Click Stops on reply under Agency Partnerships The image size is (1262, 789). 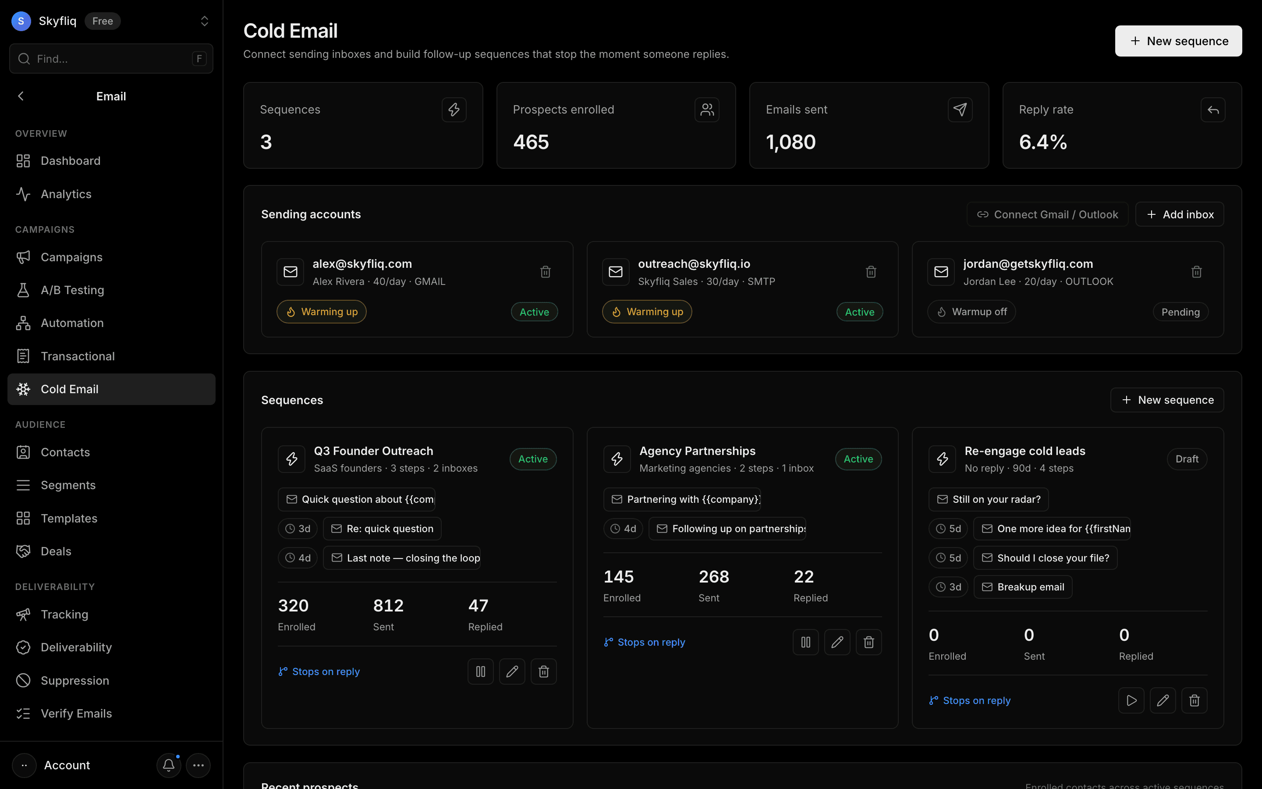[644, 642]
